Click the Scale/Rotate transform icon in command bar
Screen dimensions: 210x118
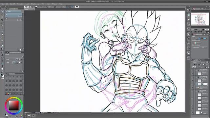point(55,7)
